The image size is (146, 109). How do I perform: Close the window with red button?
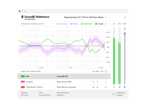pyautogui.click(x=19, y=11)
